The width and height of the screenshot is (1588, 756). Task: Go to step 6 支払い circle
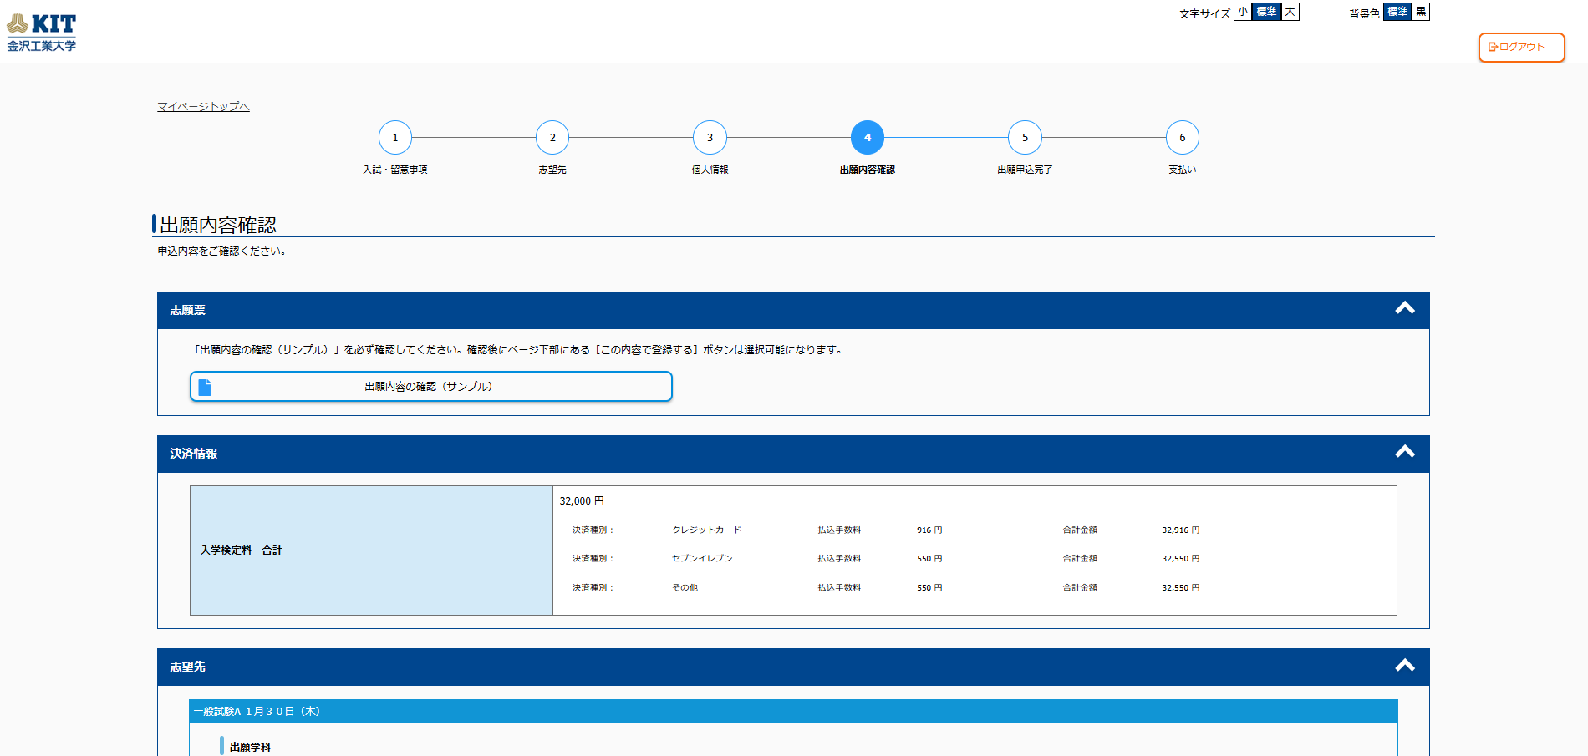1182,138
